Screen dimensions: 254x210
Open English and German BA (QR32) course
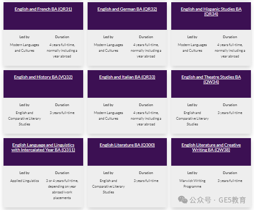coord(127,9)
